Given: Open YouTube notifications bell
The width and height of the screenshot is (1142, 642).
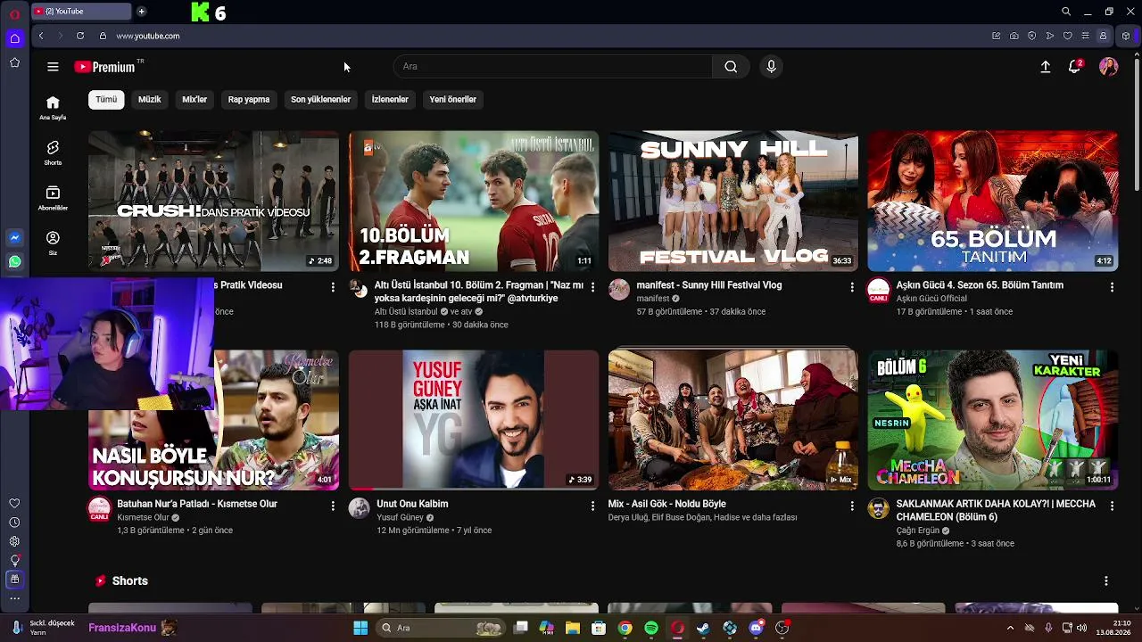Looking at the screenshot, I should coord(1075,67).
